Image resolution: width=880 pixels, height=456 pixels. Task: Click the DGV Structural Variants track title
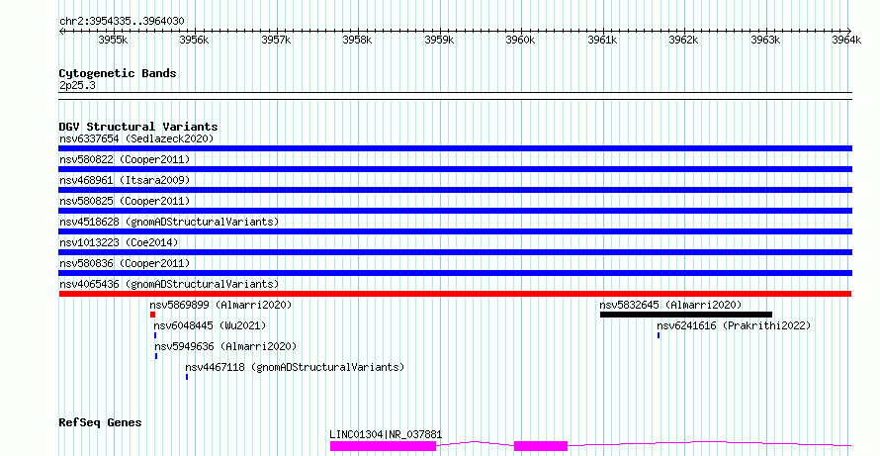138,127
